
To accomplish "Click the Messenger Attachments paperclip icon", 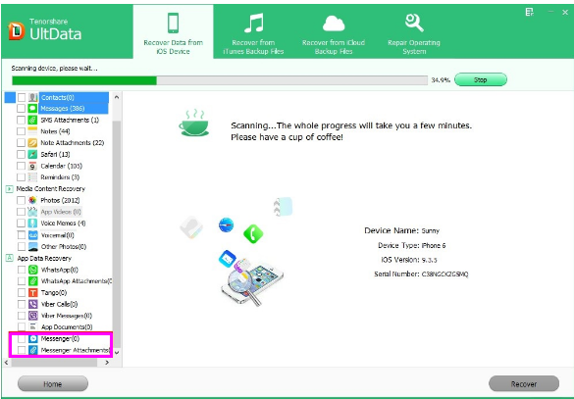I will coord(33,350).
